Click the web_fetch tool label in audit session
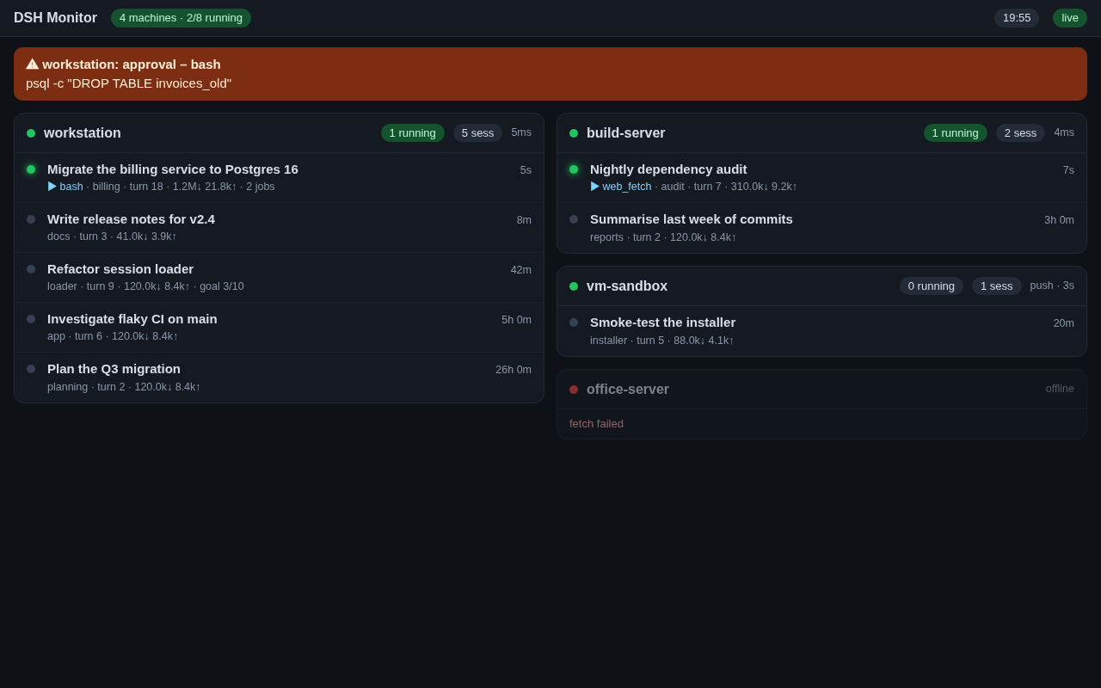1101x688 pixels. (627, 187)
